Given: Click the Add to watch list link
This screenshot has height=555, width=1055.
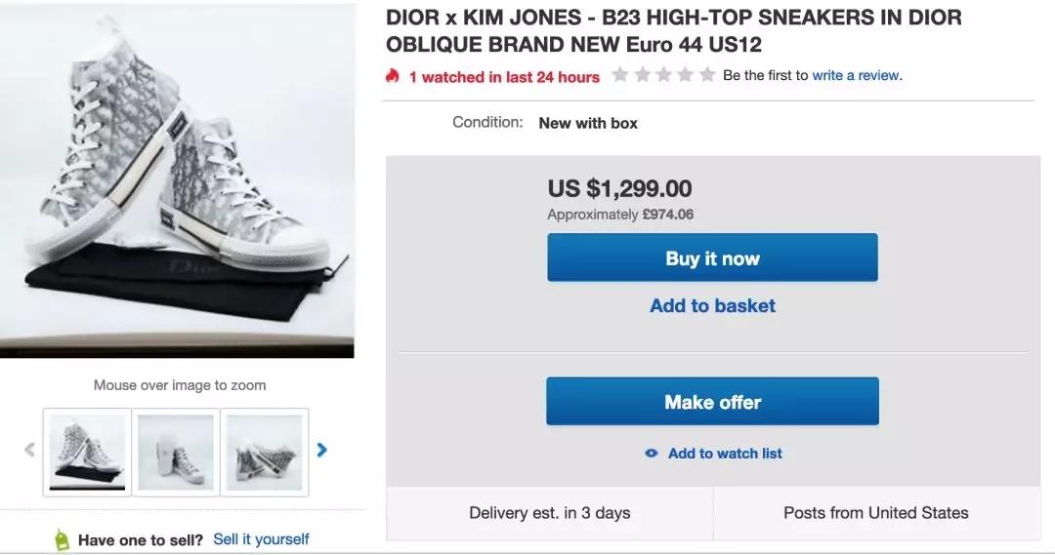Looking at the screenshot, I should [725, 454].
